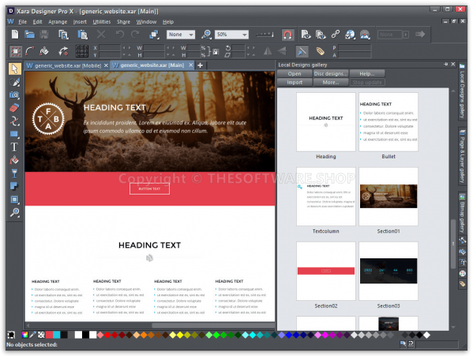Select the Bullet design thumbnail

(x=389, y=122)
